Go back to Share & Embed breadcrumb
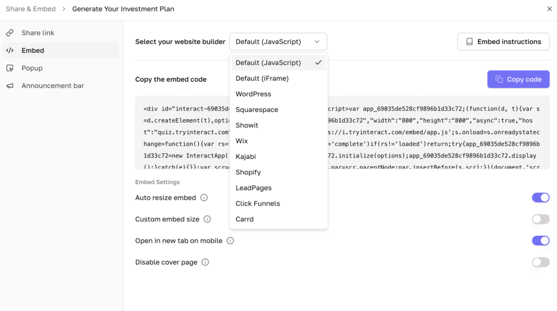This screenshot has width=557, height=311. tap(30, 9)
